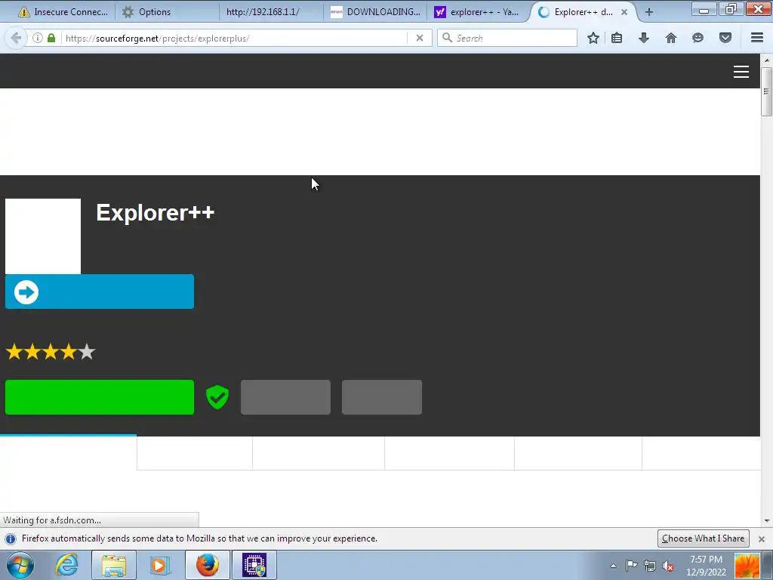Launch Internet Explorer from the taskbar
The height and width of the screenshot is (580, 773).
point(66,565)
